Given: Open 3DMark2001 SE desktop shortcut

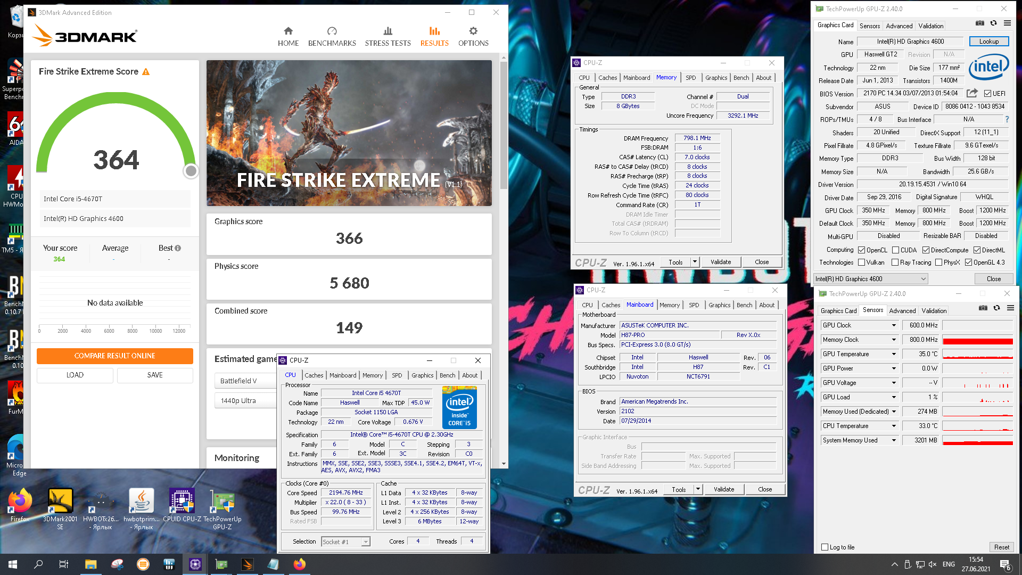Looking at the screenshot, I should tap(60, 508).
